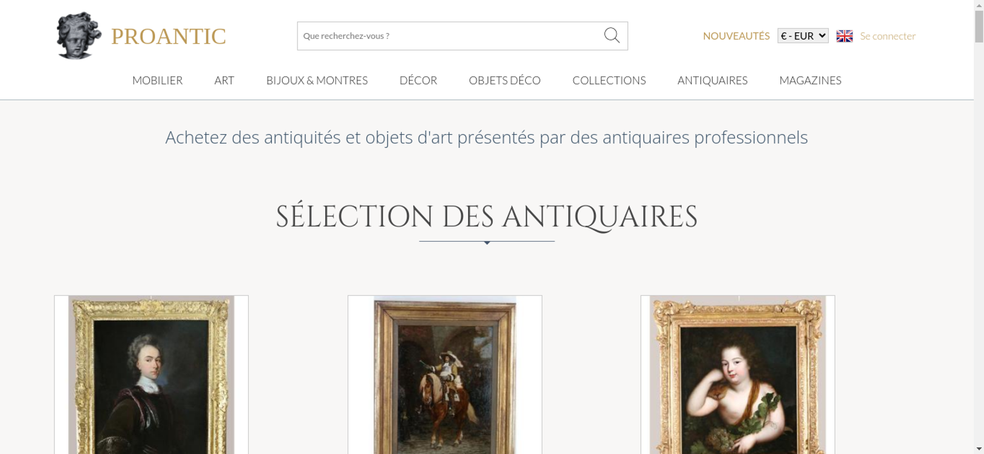The image size is (984, 454).
Task: Open the horseman painting thumbnail
Action: pos(445,375)
